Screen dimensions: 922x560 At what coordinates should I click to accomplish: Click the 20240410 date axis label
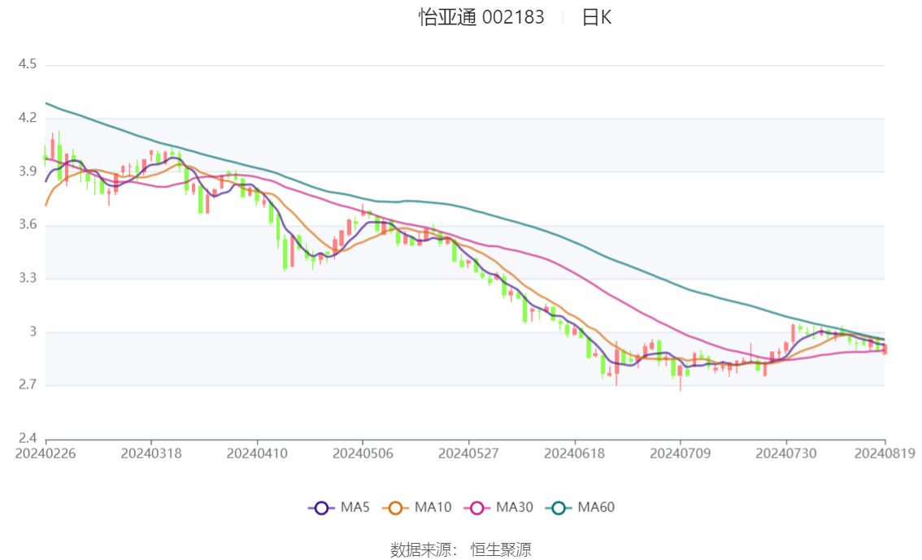[x=257, y=454]
